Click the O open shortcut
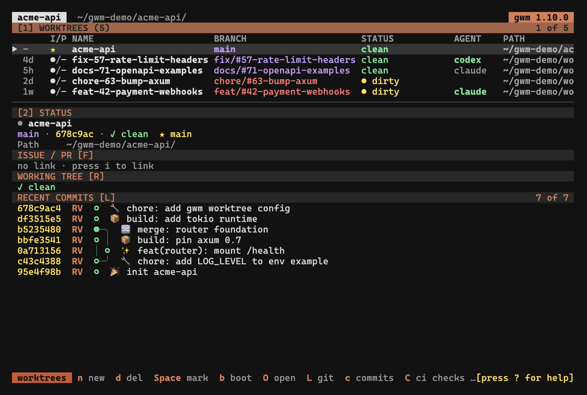The width and height of the screenshot is (587, 395). (279, 378)
